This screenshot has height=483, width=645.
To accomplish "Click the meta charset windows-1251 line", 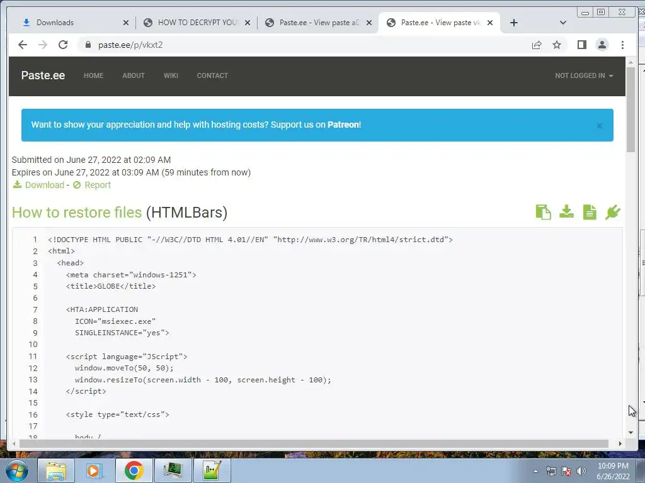I will point(131,275).
